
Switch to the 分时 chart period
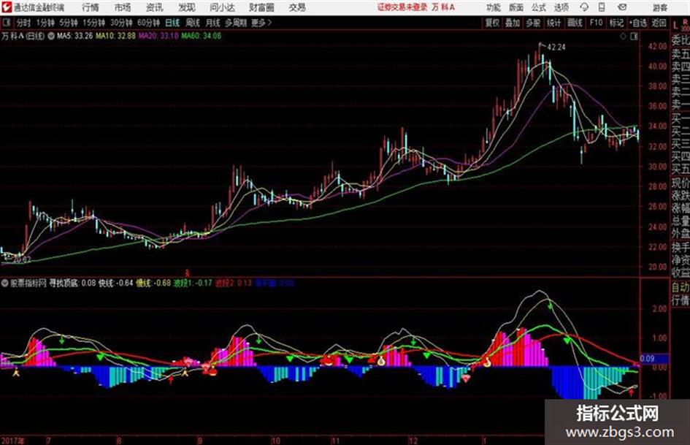click(24, 23)
